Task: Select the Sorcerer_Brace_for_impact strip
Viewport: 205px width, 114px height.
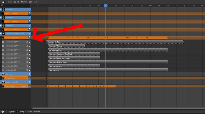Action: click(74, 58)
